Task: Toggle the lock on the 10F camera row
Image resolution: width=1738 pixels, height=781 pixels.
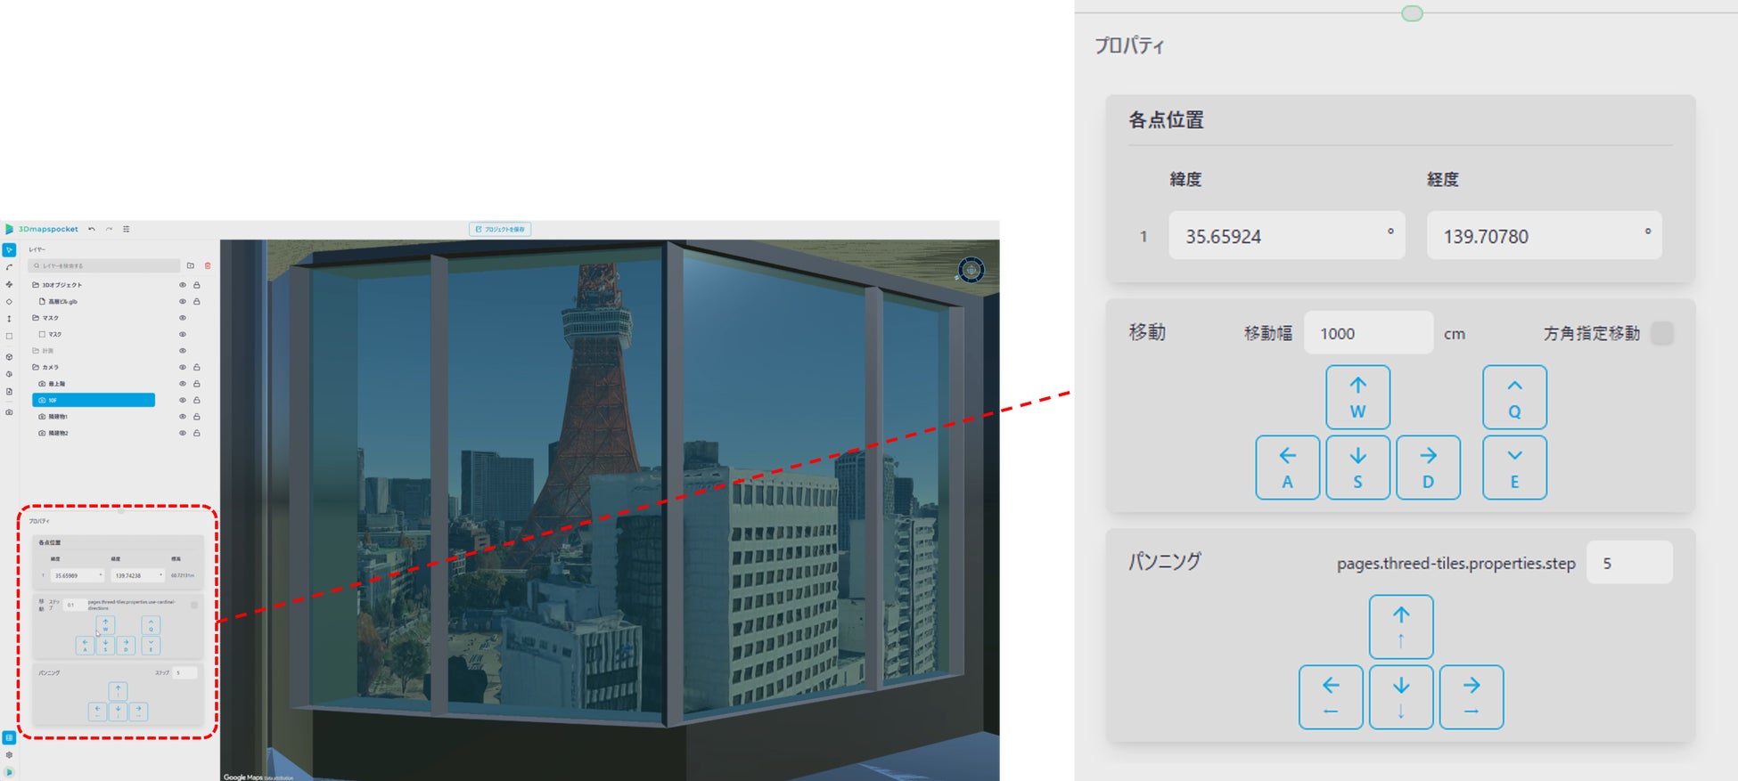Action: [197, 400]
